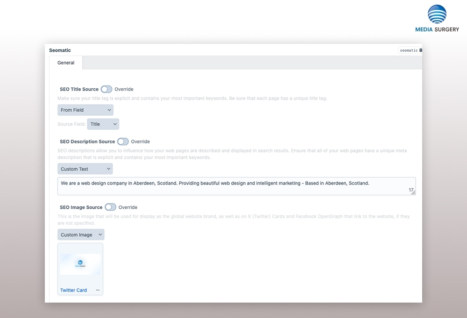Open the Twitter Card asset link

(73, 290)
